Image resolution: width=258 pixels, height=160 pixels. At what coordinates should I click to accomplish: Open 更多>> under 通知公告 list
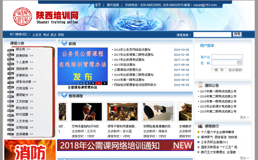pos(245,117)
